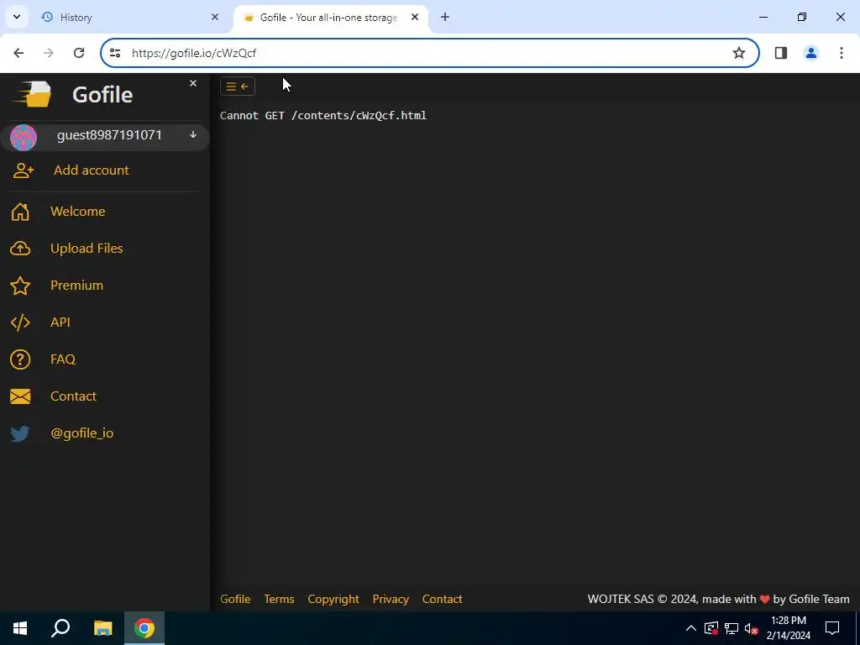The height and width of the screenshot is (645, 860).
Task: Click the network status tray icon
Action: point(732,628)
